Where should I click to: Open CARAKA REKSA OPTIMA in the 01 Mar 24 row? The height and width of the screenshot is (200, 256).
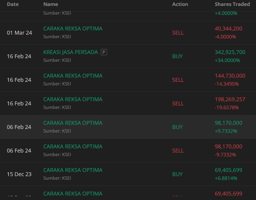pyautogui.click(x=73, y=29)
